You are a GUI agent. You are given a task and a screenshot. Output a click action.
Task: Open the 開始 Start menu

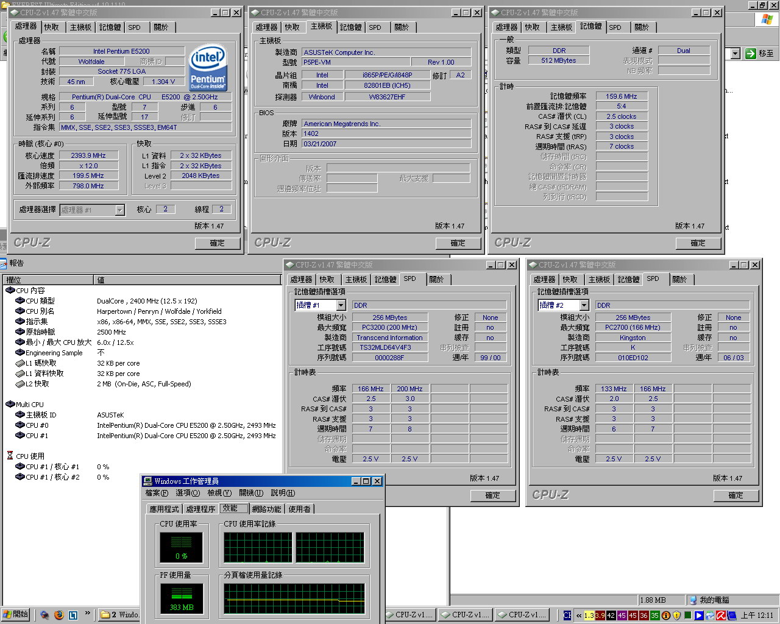coord(16,615)
